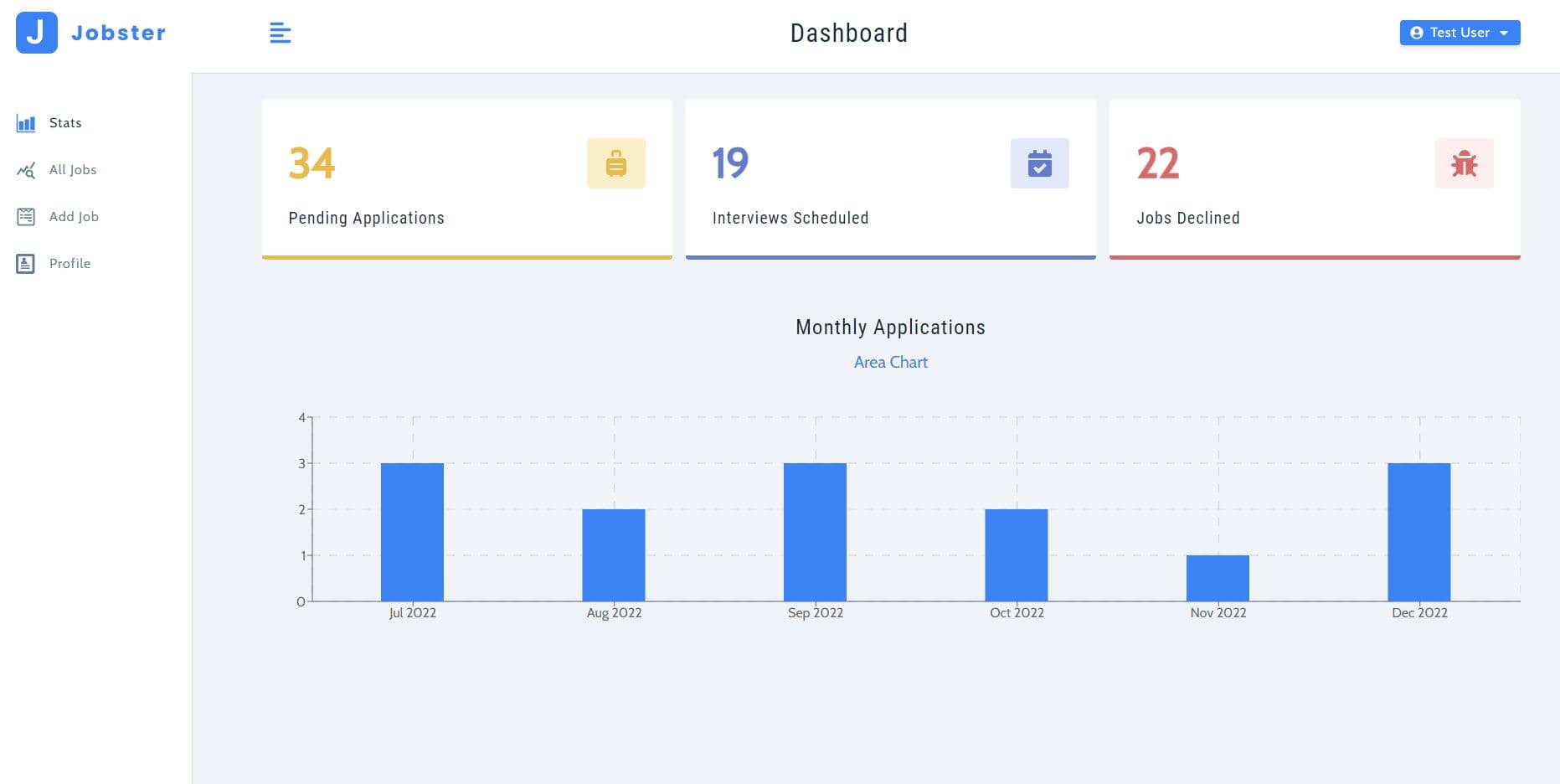Open the Test User dropdown menu
Viewport: 1560px width, 784px height.
point(1460,33)
